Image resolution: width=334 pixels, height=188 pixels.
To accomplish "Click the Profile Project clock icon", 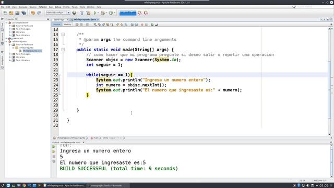I will pyautogui.click(x=111, y=13).
